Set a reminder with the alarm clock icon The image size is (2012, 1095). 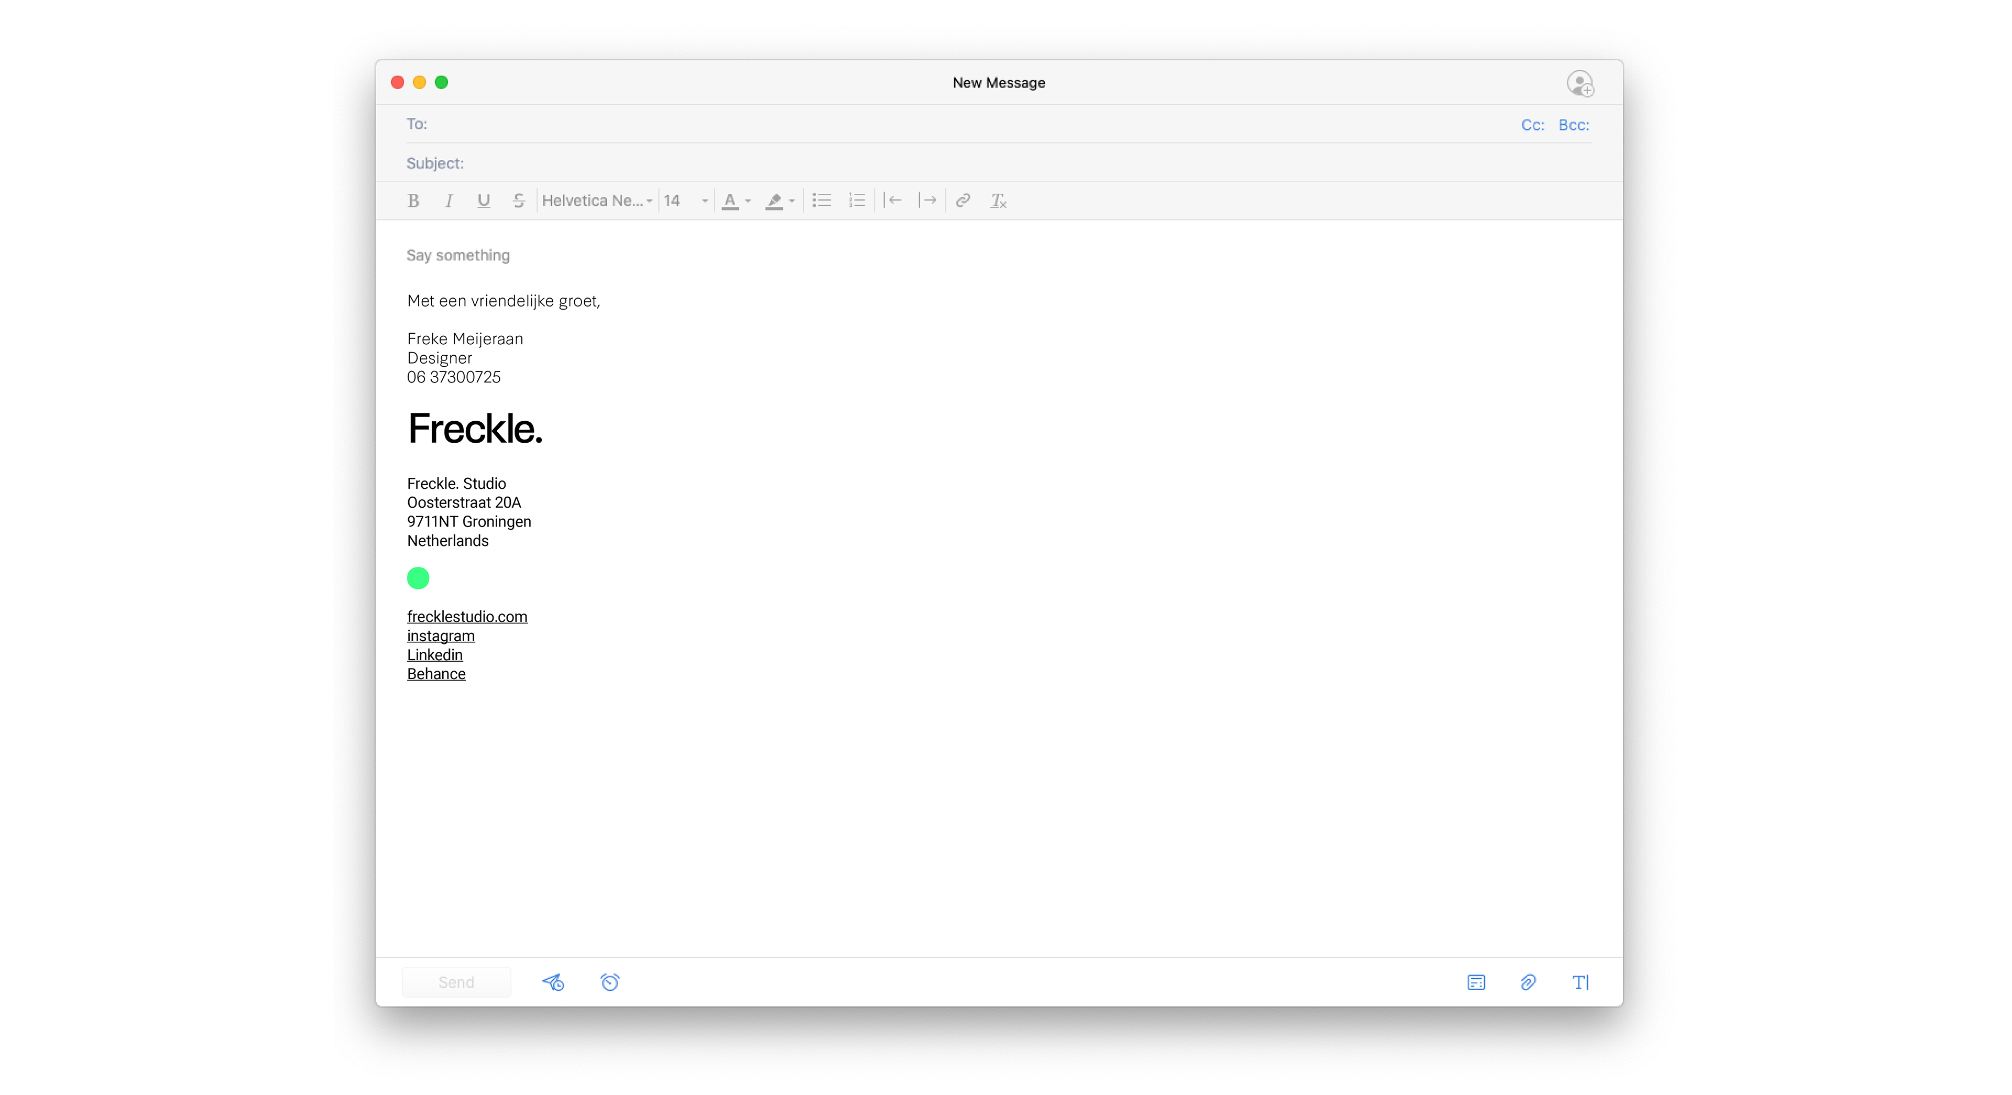(610, 982)
